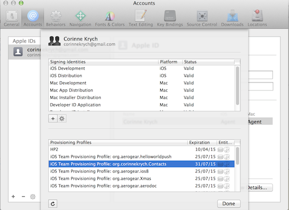
Task: Click the Corinne Krych team icon
Action: coord(54,41)
